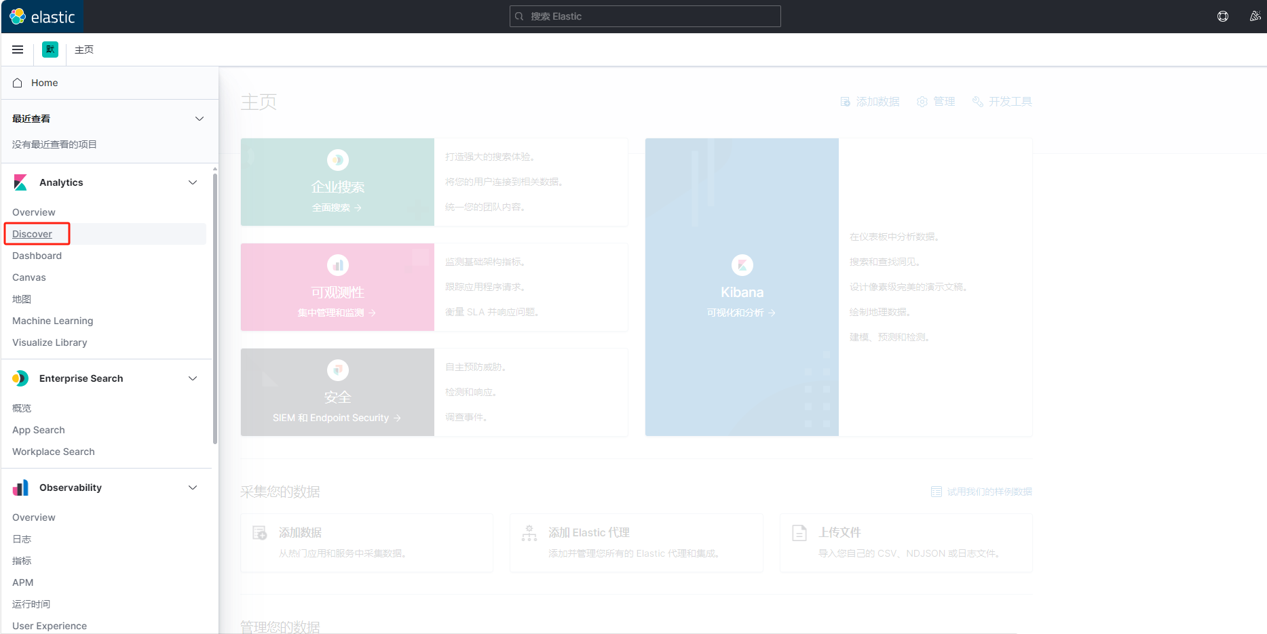Open Discover in Analytics

point(32,234)
